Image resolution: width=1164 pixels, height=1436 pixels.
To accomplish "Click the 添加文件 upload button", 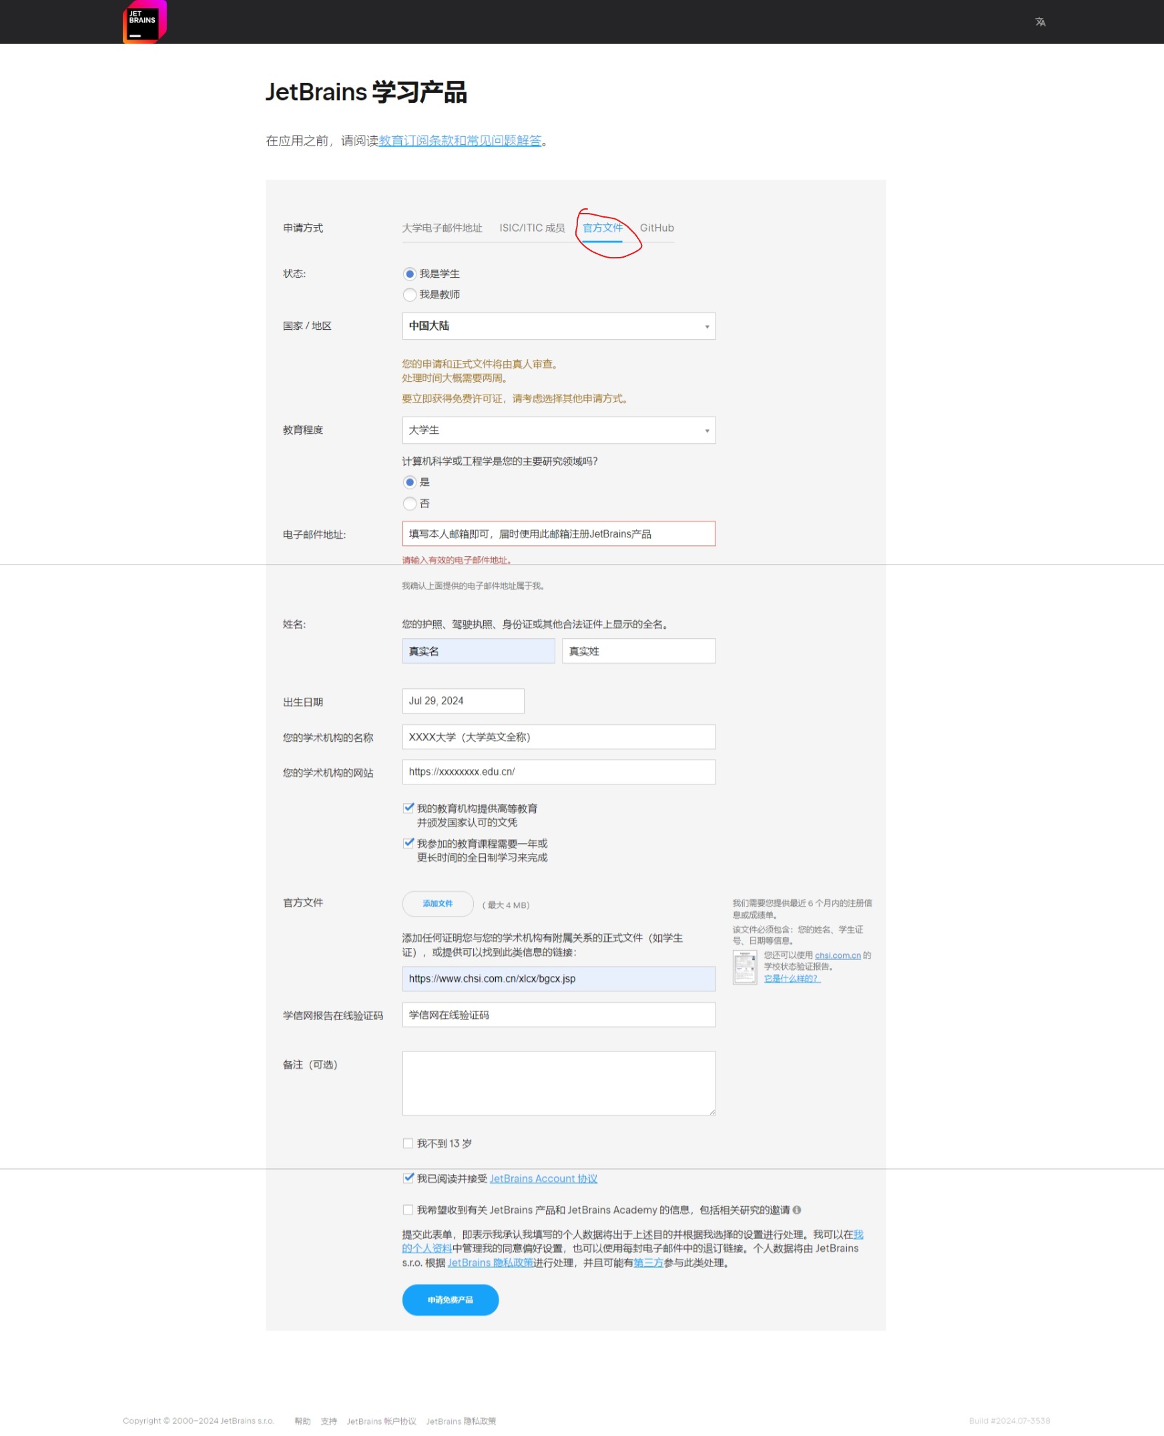I will coord(438,904).
